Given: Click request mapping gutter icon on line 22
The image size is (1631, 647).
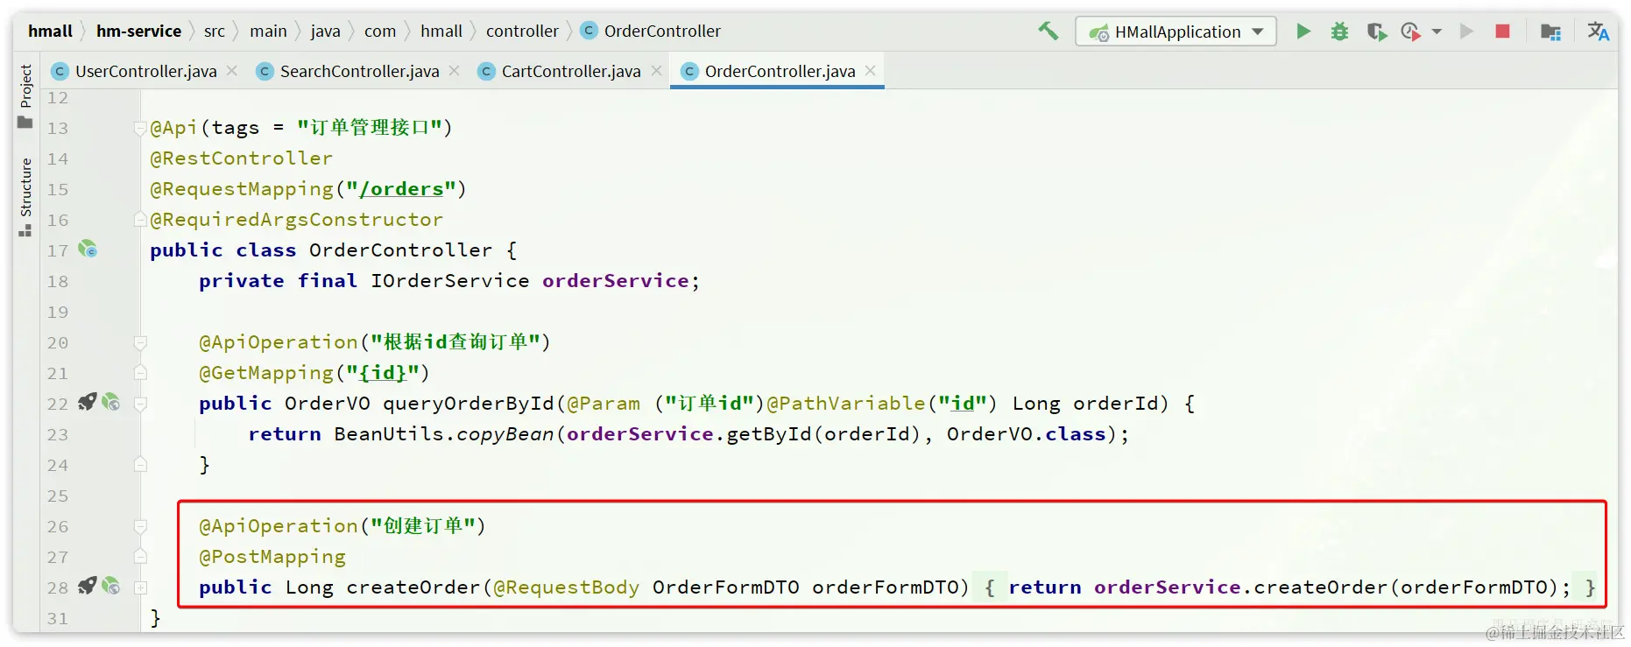Looking at the screenshot, I should [x=87, y=403].
